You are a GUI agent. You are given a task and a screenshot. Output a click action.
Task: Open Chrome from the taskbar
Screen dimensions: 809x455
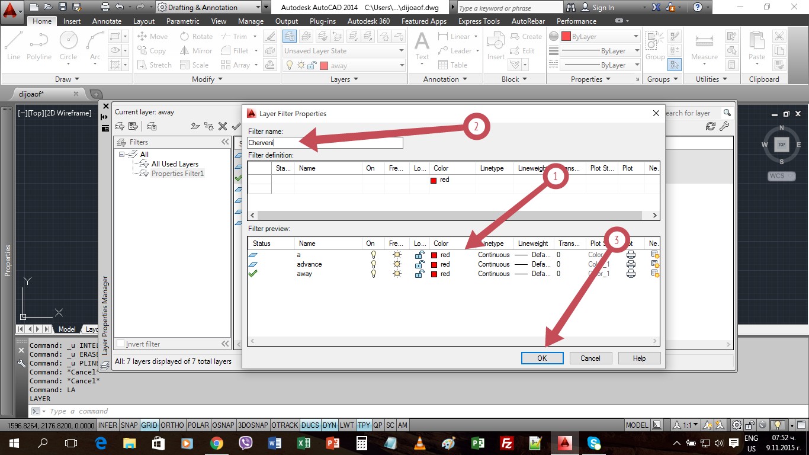[x=217, y=443]
